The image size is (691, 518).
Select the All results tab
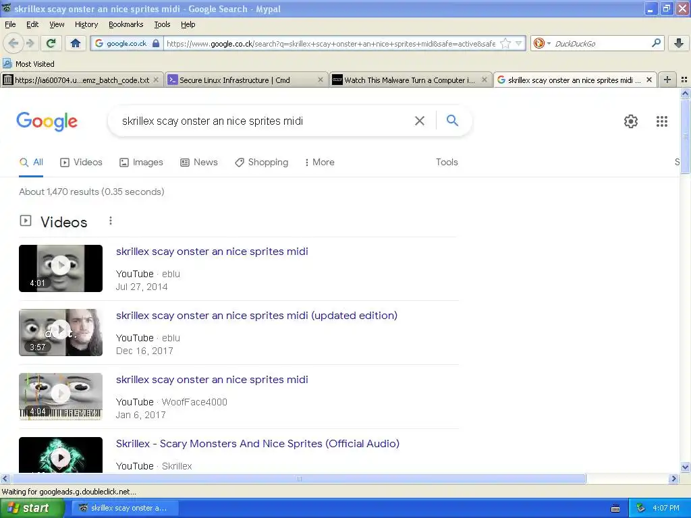pos(31,162)
